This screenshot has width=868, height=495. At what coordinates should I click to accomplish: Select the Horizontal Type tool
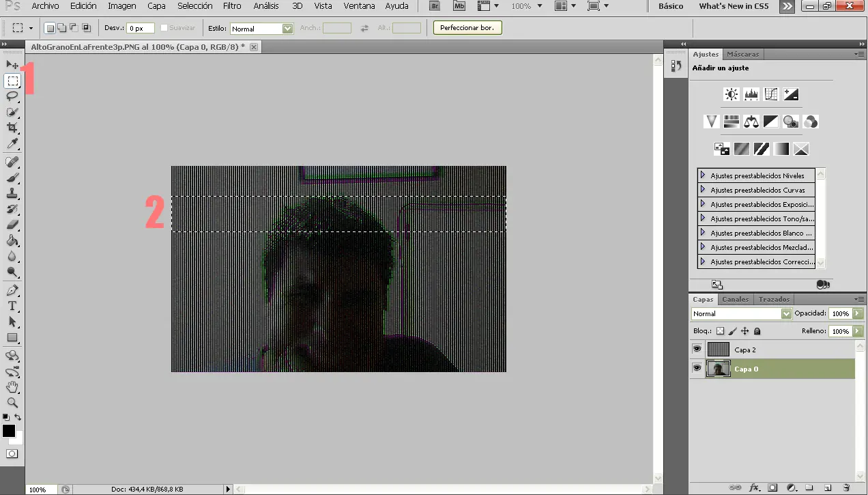tap(12, 307)
